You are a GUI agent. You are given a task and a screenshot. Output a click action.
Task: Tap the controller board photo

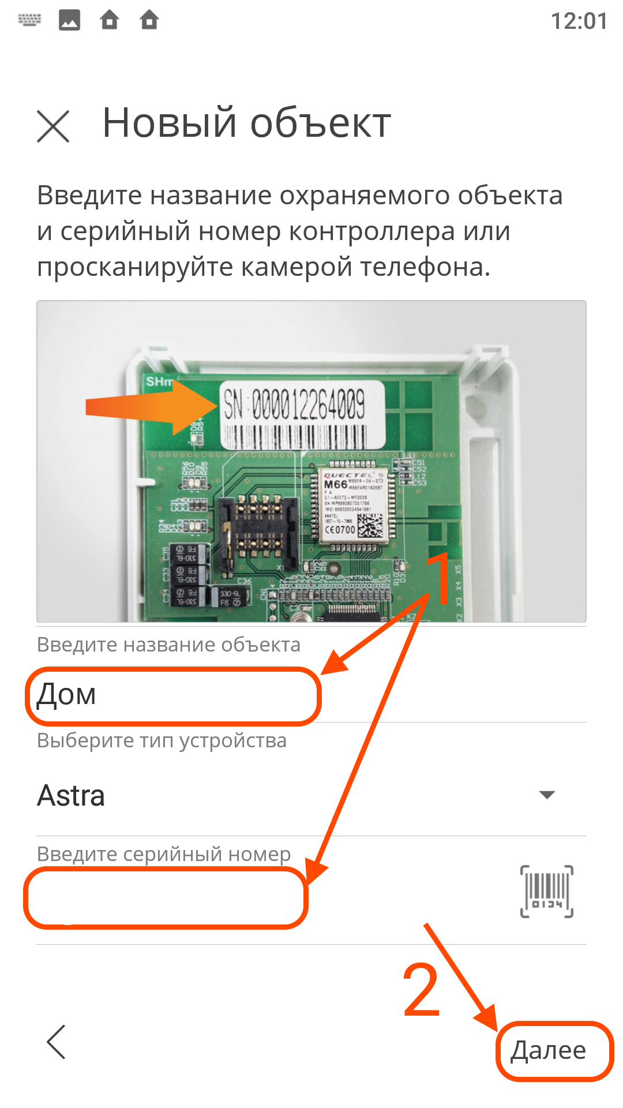pyautogui.click(x=311, y=461)
